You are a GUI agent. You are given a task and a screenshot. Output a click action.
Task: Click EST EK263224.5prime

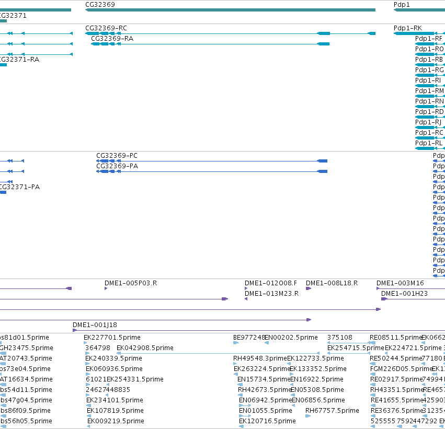pos(261,369)
